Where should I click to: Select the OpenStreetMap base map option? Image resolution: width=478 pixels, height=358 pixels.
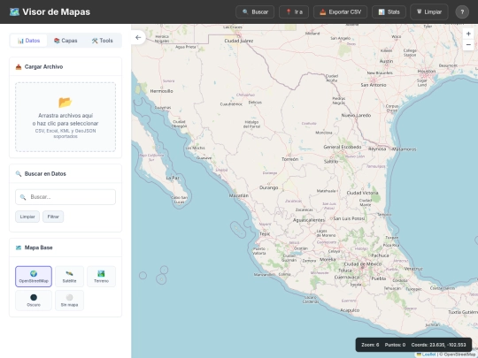(34, 277)
